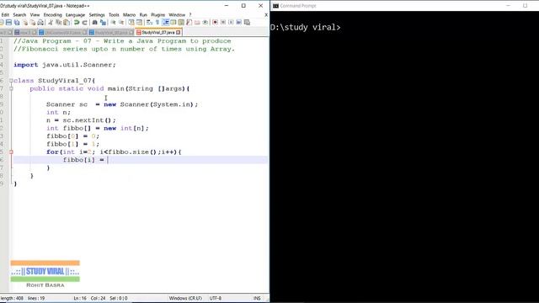Image resolution: width=539 pixels, height=303 pixels.
Task: Open the Replace dialog toolbar icon
Action: [x=103, y=23]
